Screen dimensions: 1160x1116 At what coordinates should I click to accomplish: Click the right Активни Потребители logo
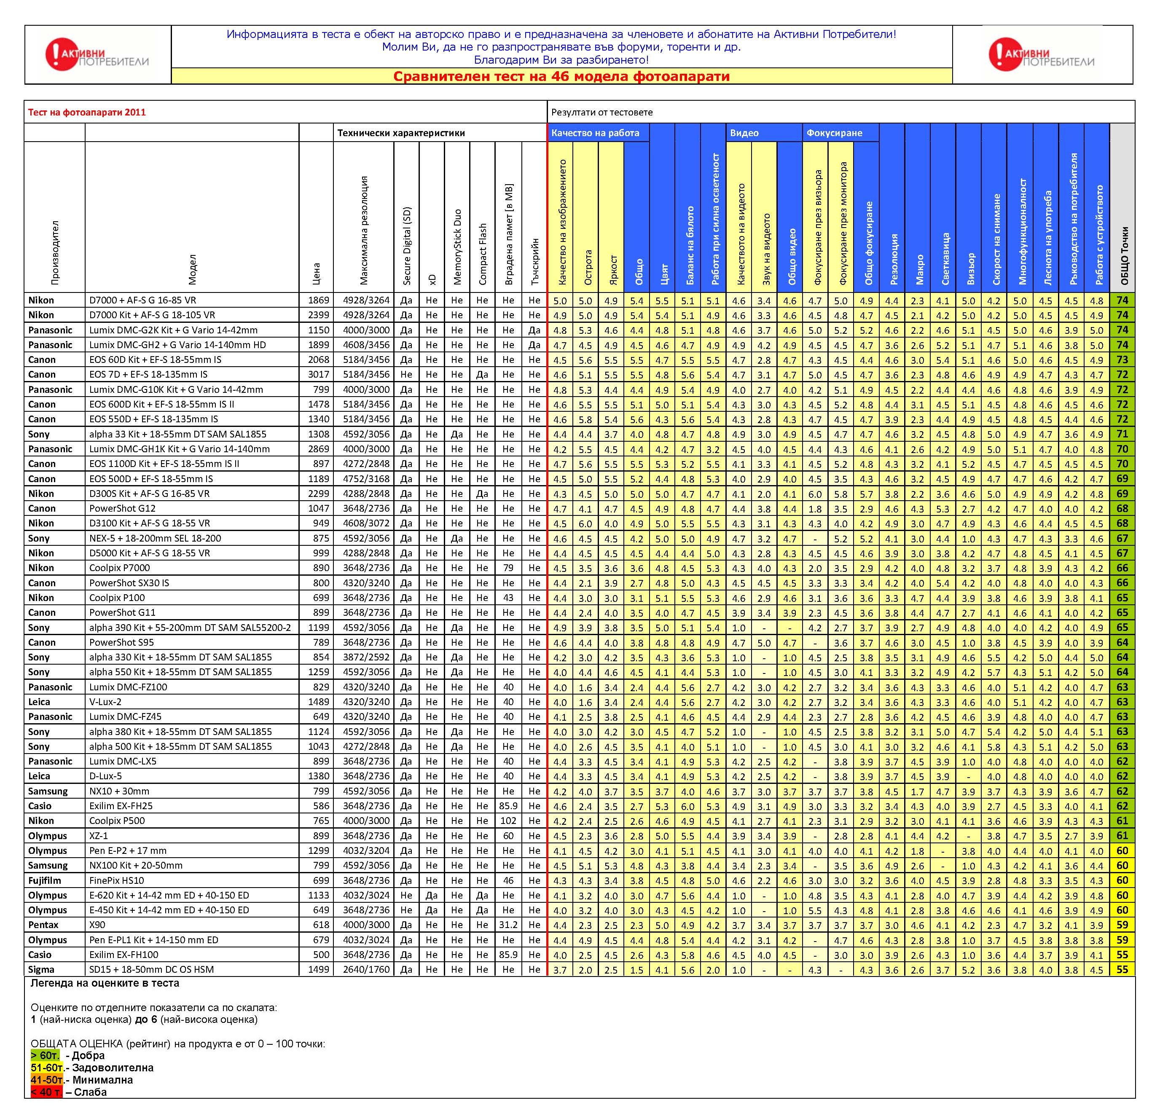click(1042, 56)
